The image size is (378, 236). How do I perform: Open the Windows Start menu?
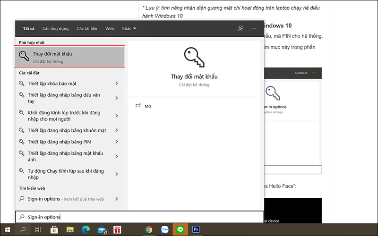click(x=8, y=229)
